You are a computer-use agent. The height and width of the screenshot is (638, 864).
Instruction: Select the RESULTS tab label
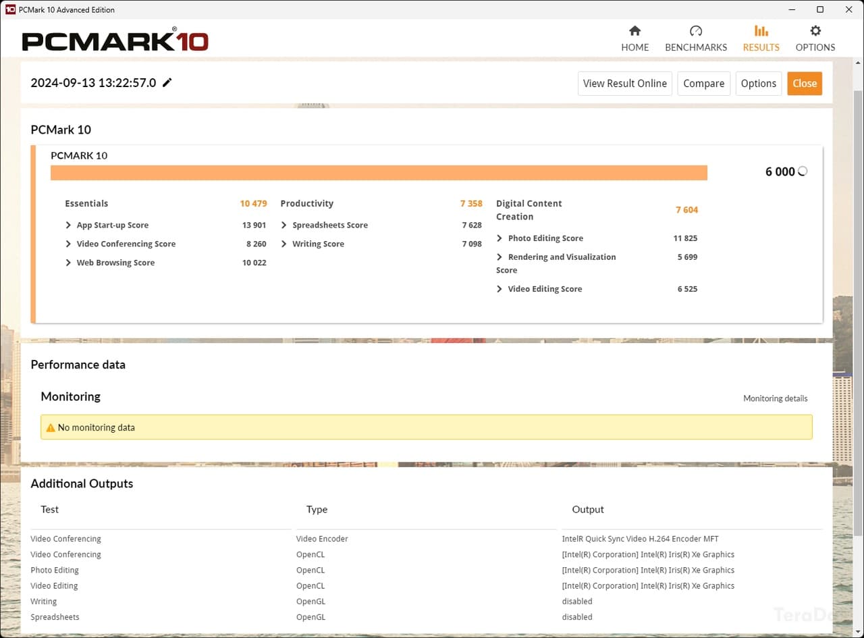click(761, 47)
